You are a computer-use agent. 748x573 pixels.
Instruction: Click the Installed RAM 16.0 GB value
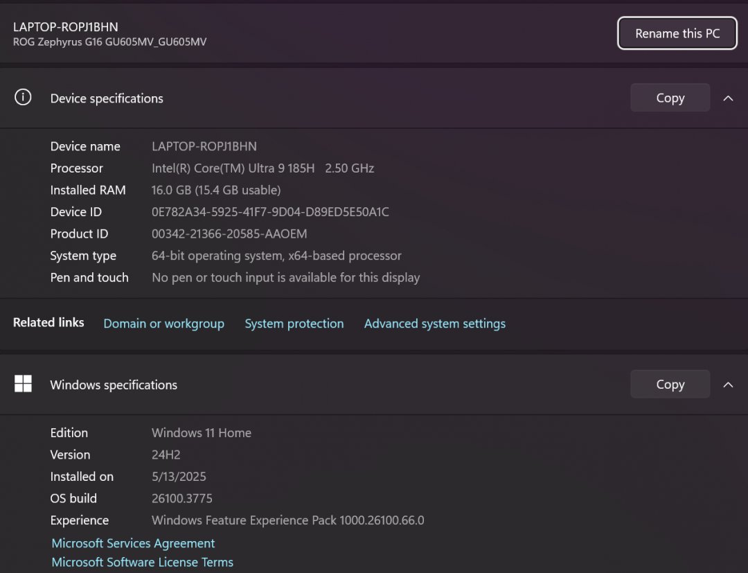point(216,190)
